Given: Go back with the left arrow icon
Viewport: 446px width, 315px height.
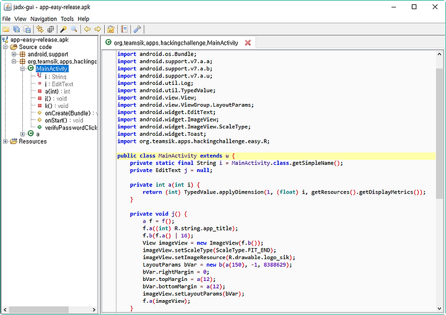Looking at the screenshot, I should tap(87, 29).
